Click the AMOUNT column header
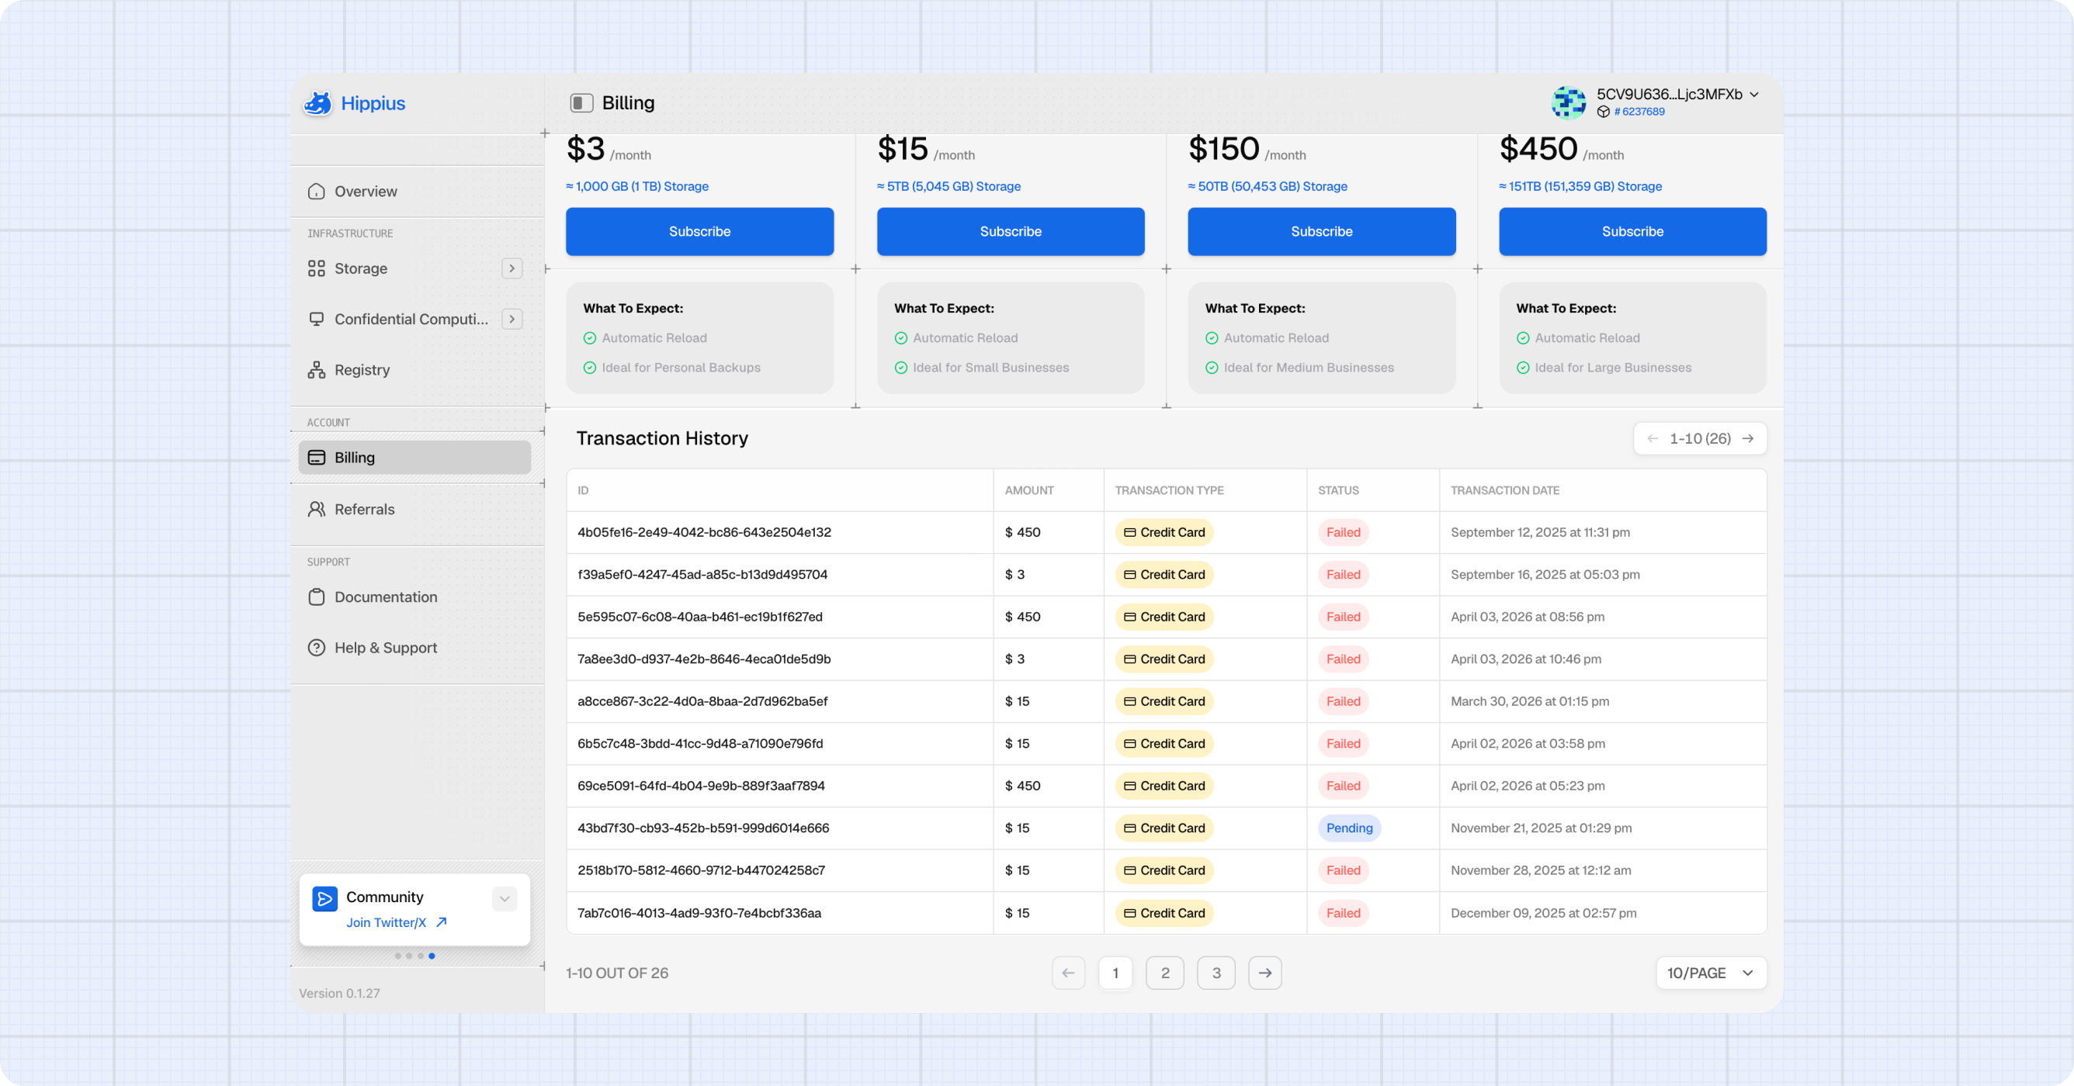 tap(1029, 491)
